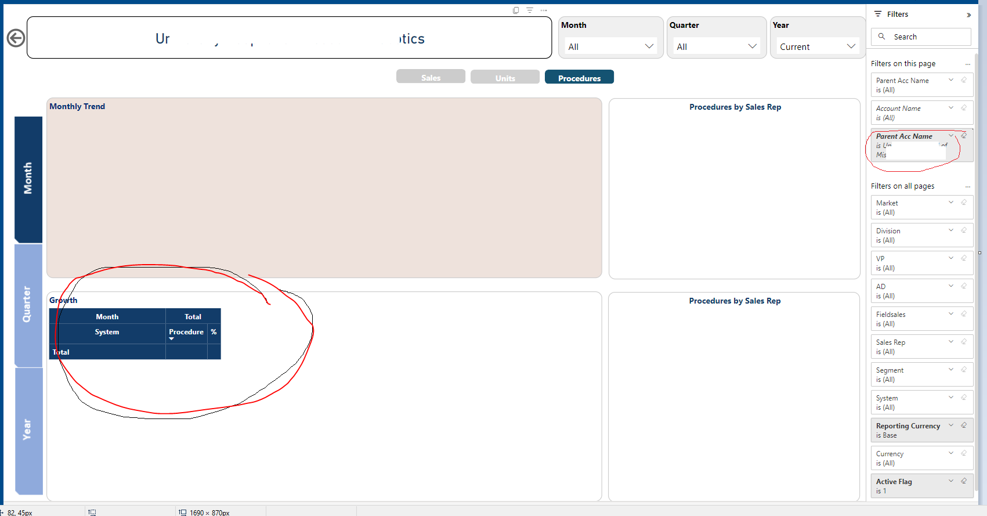Expand the Fieldsales filter card
The height and width of the screenshot is (516, 987).
pyautogui.click(x=951, y=314)
